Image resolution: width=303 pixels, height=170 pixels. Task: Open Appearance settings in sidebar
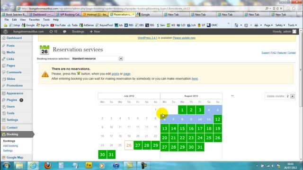point(15,93)
